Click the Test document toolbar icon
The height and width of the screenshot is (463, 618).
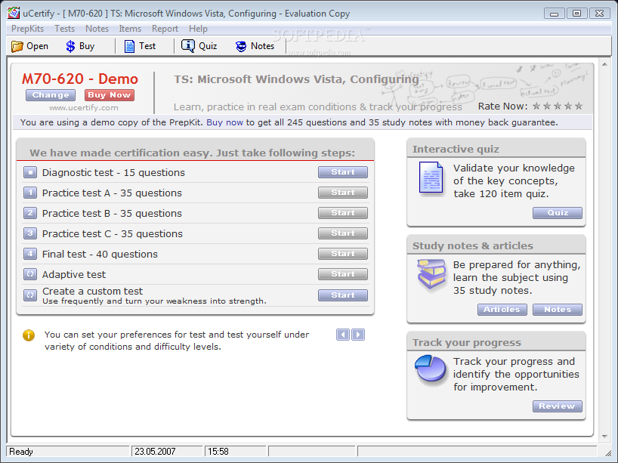coord(129,47)
